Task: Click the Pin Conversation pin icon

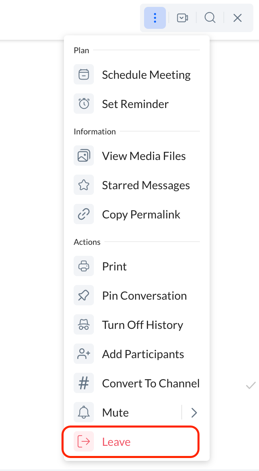Action: click(84, 296)
